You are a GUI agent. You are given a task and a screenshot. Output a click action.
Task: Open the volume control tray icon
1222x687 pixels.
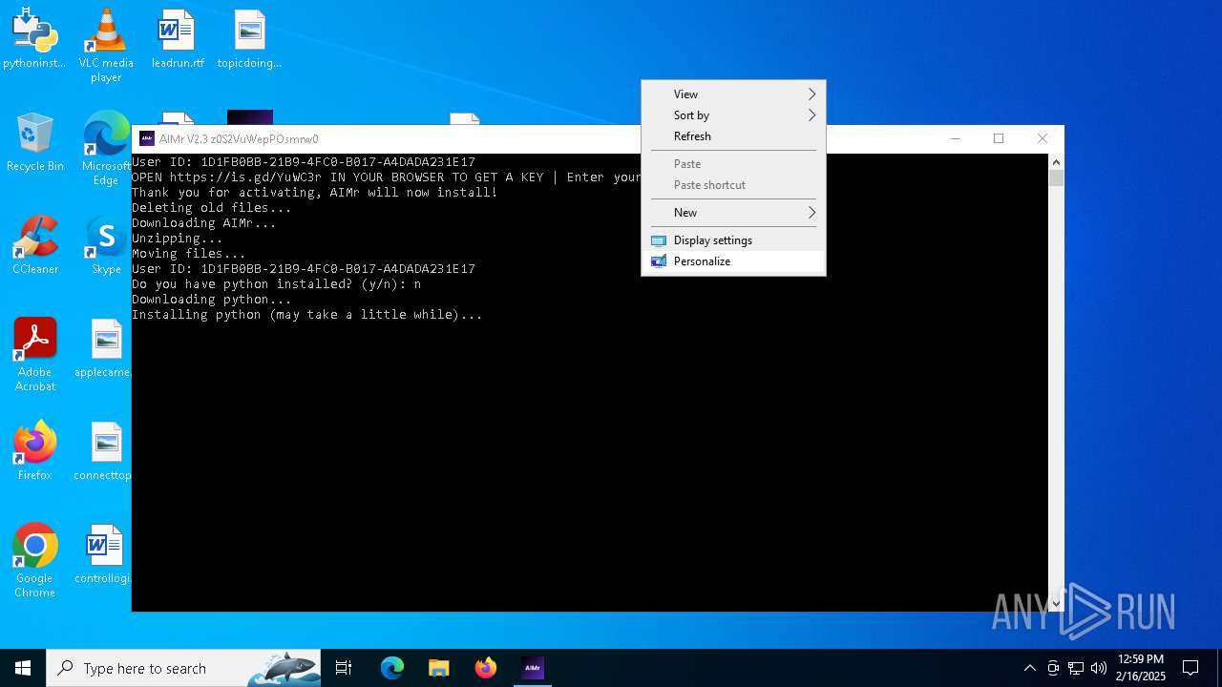[x=1099, y=668]
